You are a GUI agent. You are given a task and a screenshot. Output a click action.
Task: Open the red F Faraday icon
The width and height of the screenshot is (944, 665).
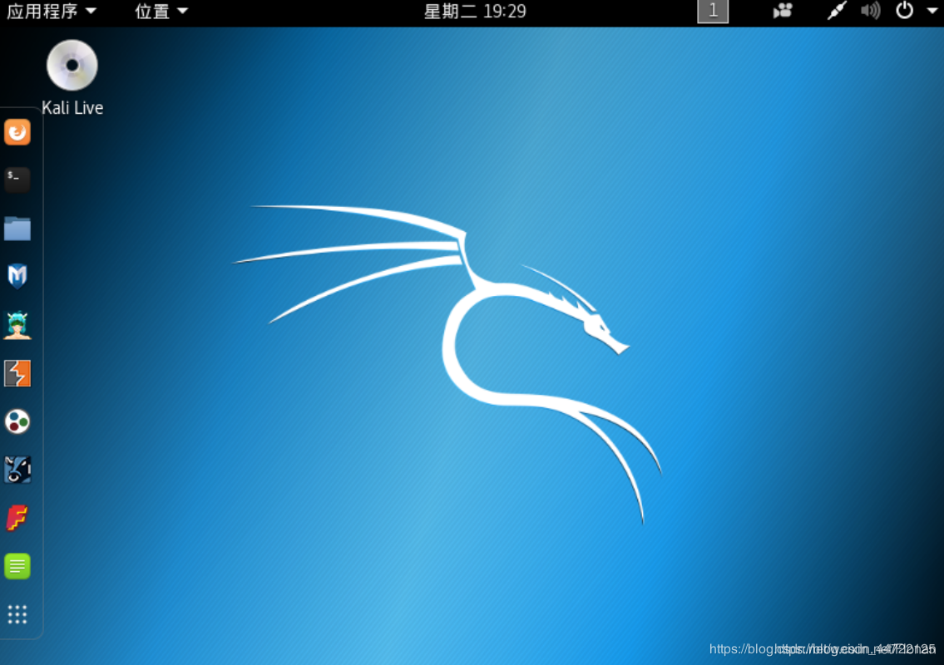point(17,518)
